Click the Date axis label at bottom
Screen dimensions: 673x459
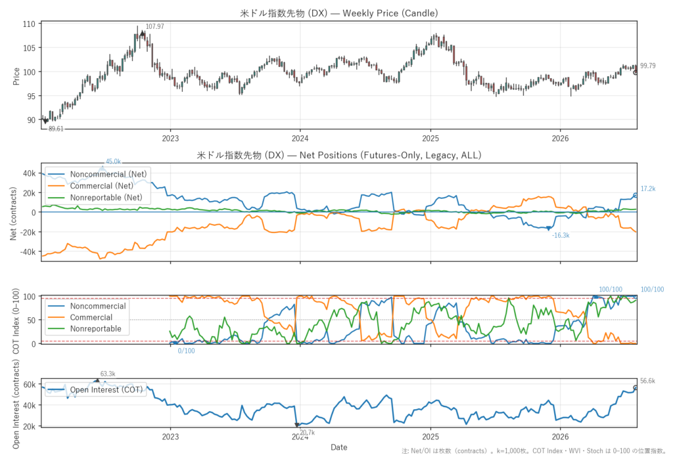(338, 447)
